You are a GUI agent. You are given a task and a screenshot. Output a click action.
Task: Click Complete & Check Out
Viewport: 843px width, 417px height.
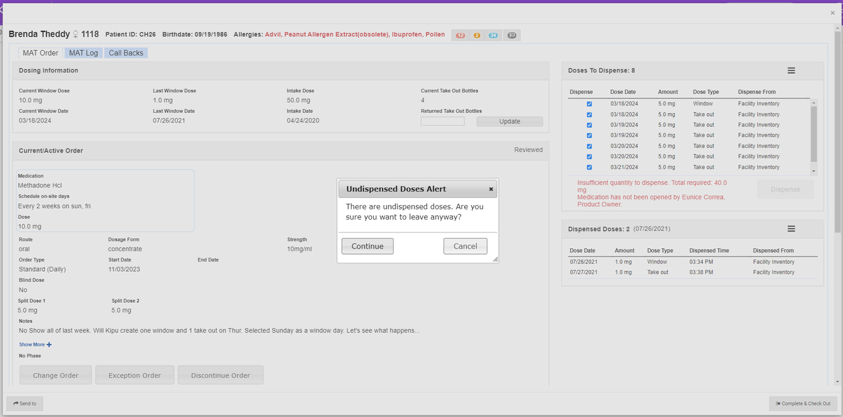pyautogui.click(x=803, y=403)
